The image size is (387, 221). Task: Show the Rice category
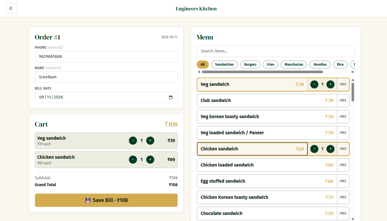click(340, 65)
